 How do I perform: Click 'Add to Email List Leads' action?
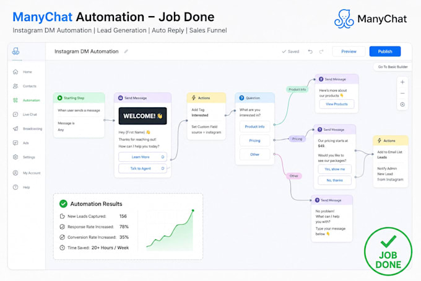(x=390, y=154)
